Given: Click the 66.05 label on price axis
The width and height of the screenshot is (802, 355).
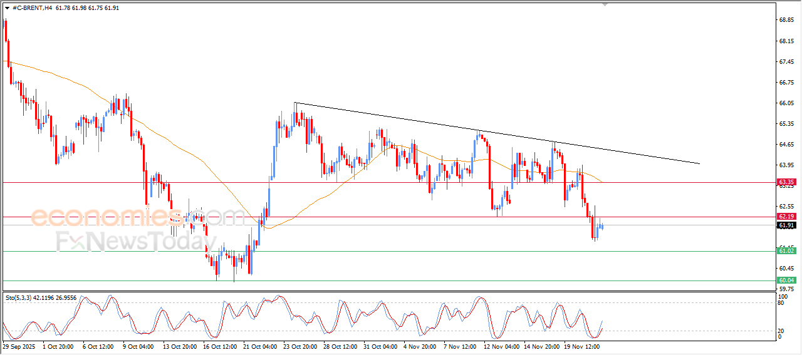Looking at the screenshot, I should coord(786,103).
